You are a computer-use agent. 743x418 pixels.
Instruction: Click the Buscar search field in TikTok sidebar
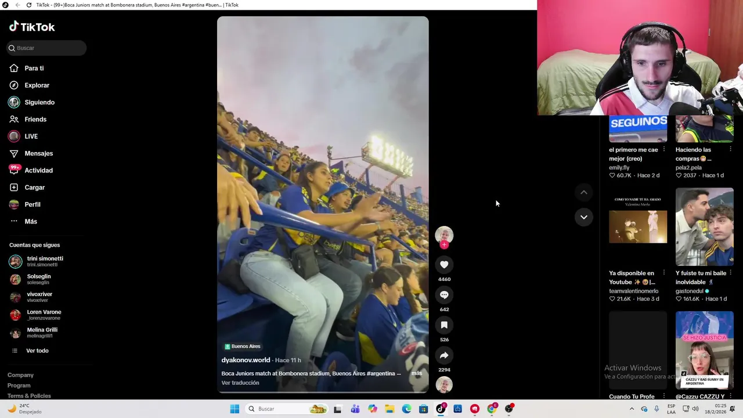[46, 48]
